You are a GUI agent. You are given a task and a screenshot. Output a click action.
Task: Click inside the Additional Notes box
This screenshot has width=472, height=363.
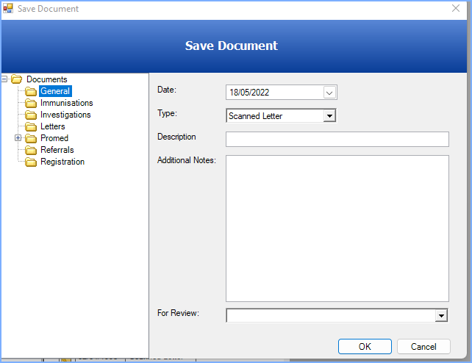(337, 228)
